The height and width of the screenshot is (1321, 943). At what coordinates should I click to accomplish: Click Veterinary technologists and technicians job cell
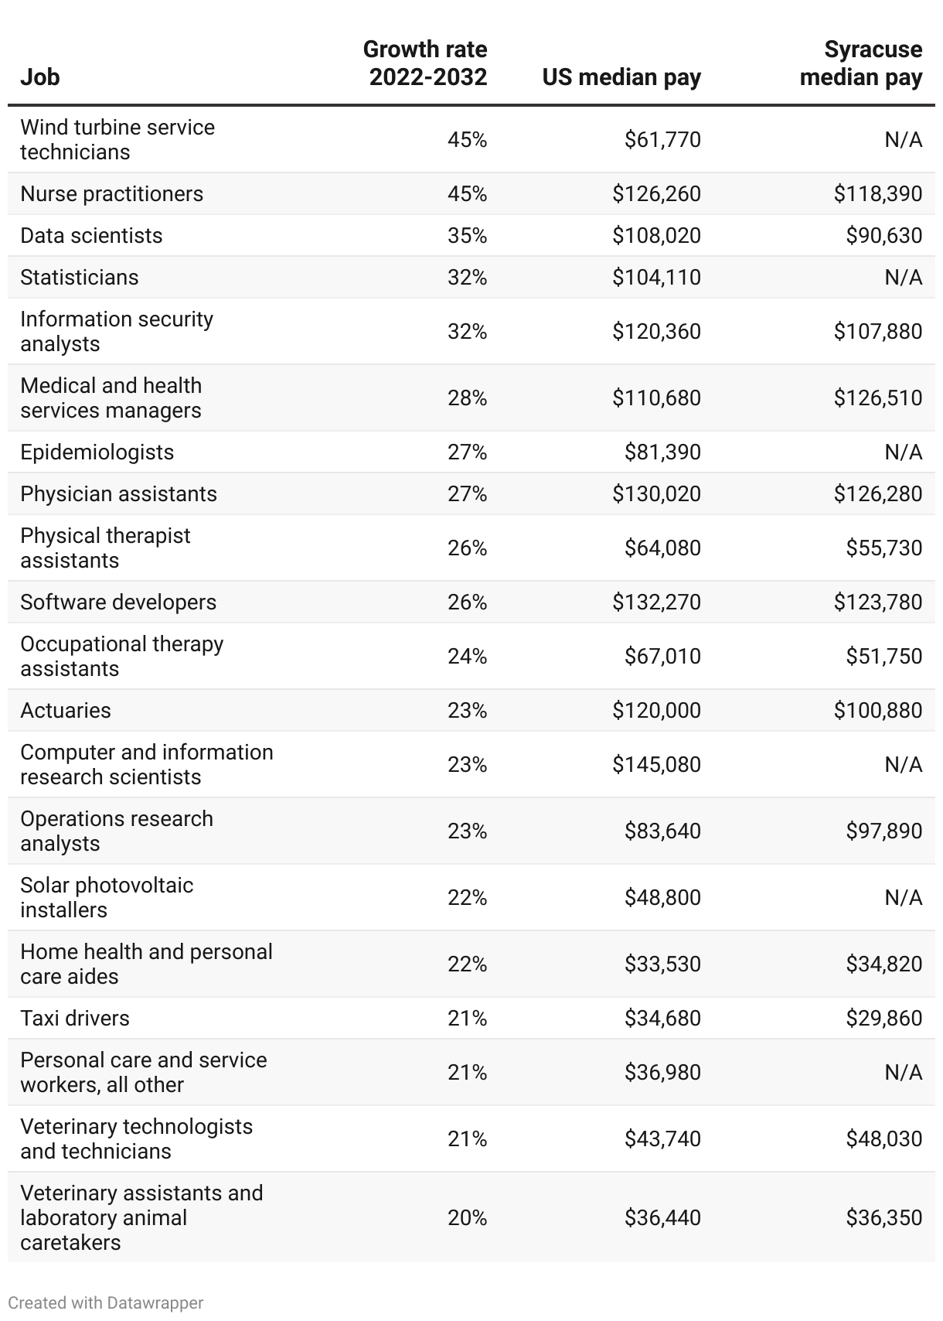click(136, 1138)
